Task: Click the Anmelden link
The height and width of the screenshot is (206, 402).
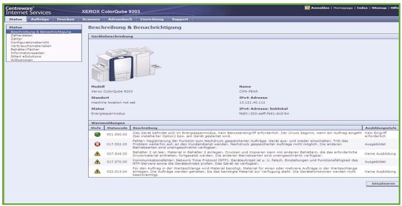Action: 320,8
